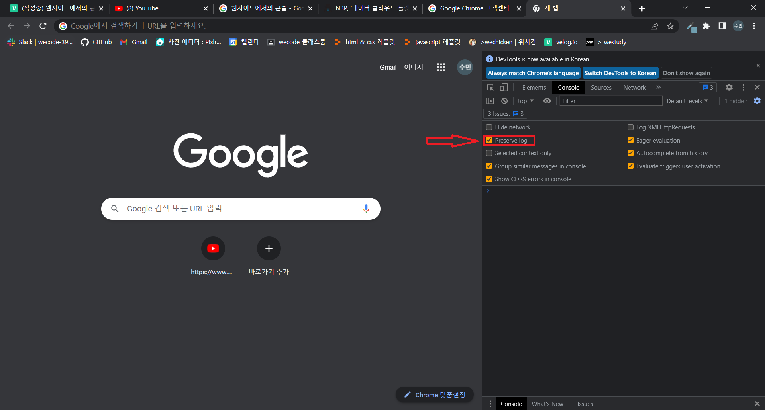765x410 pixels.
Task: Click the browser back arrow
Action: click(x=11, y=26)
